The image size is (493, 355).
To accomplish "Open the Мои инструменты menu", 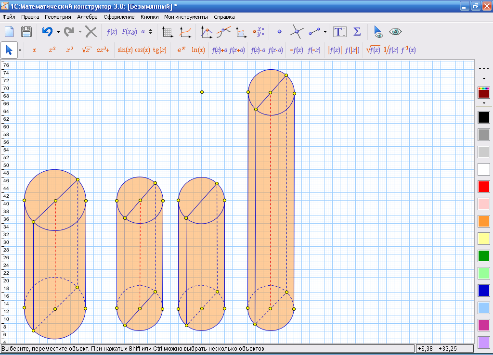I will [x=186, y=17].
